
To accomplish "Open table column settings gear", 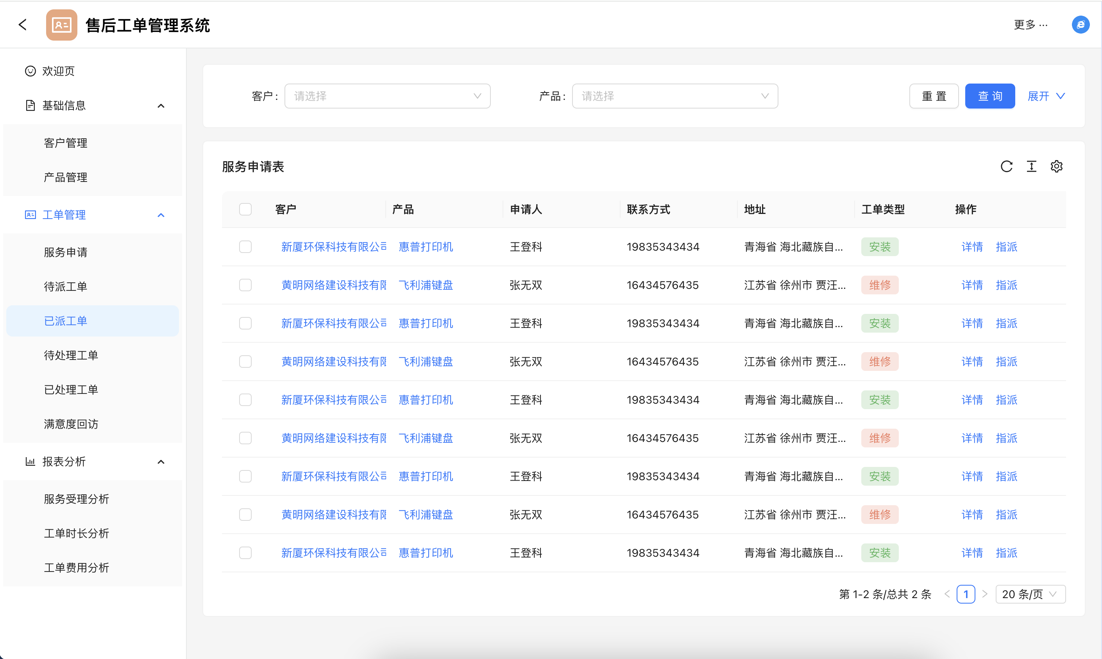I will pos(1056,167).
